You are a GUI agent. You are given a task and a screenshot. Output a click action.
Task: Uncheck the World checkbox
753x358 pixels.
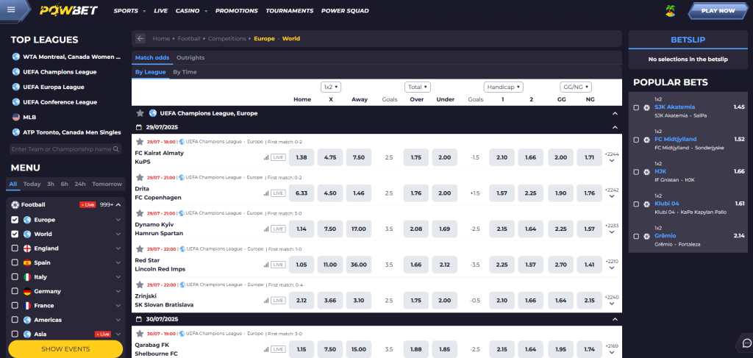pos(15,235)
